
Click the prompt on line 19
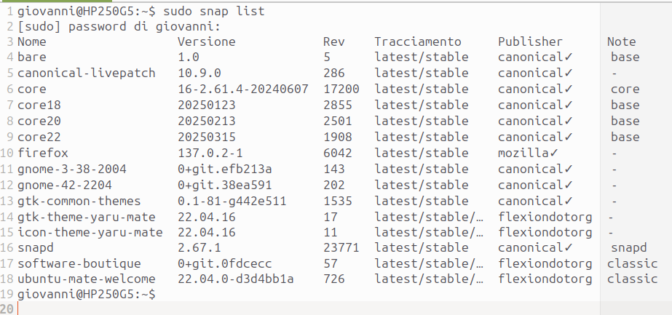coord(86,295)
